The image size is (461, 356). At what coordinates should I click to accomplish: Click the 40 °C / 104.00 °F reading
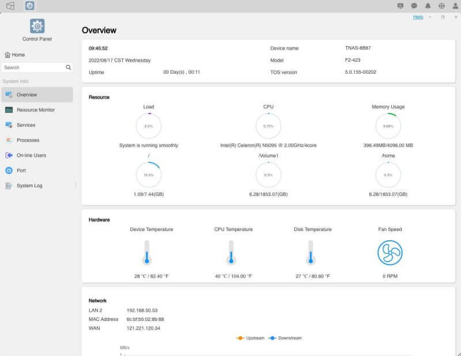click(233, 277)
